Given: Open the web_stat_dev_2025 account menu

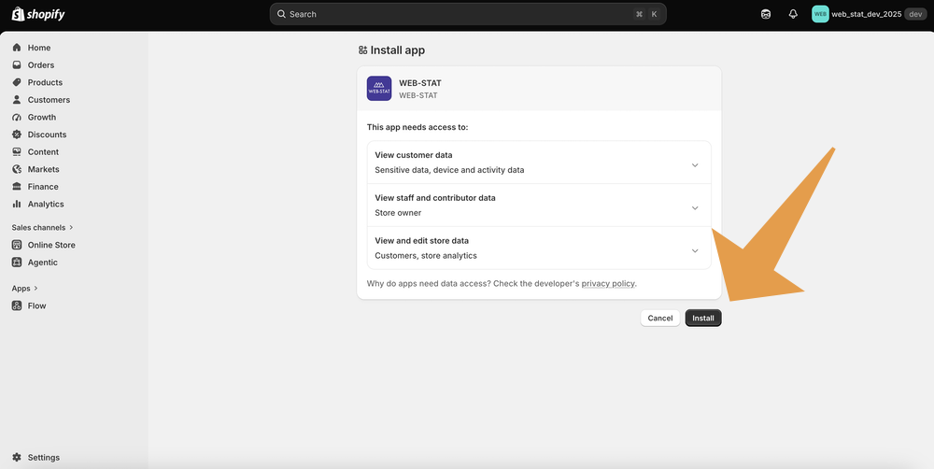Looking at the screenshot, I should point(869,14).
